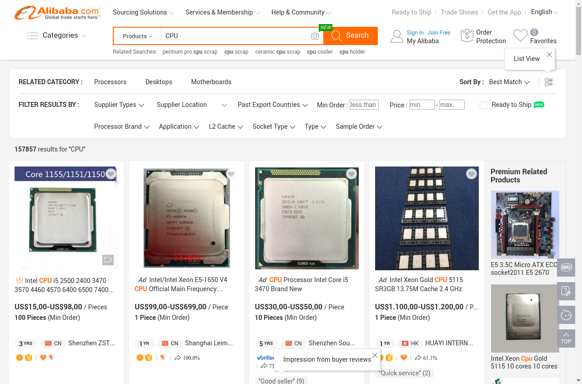Image resolution: width=582 pixels, height=384 pixels.
Task: Expand Sourcing Solutions menu
Action: [143, 12]
